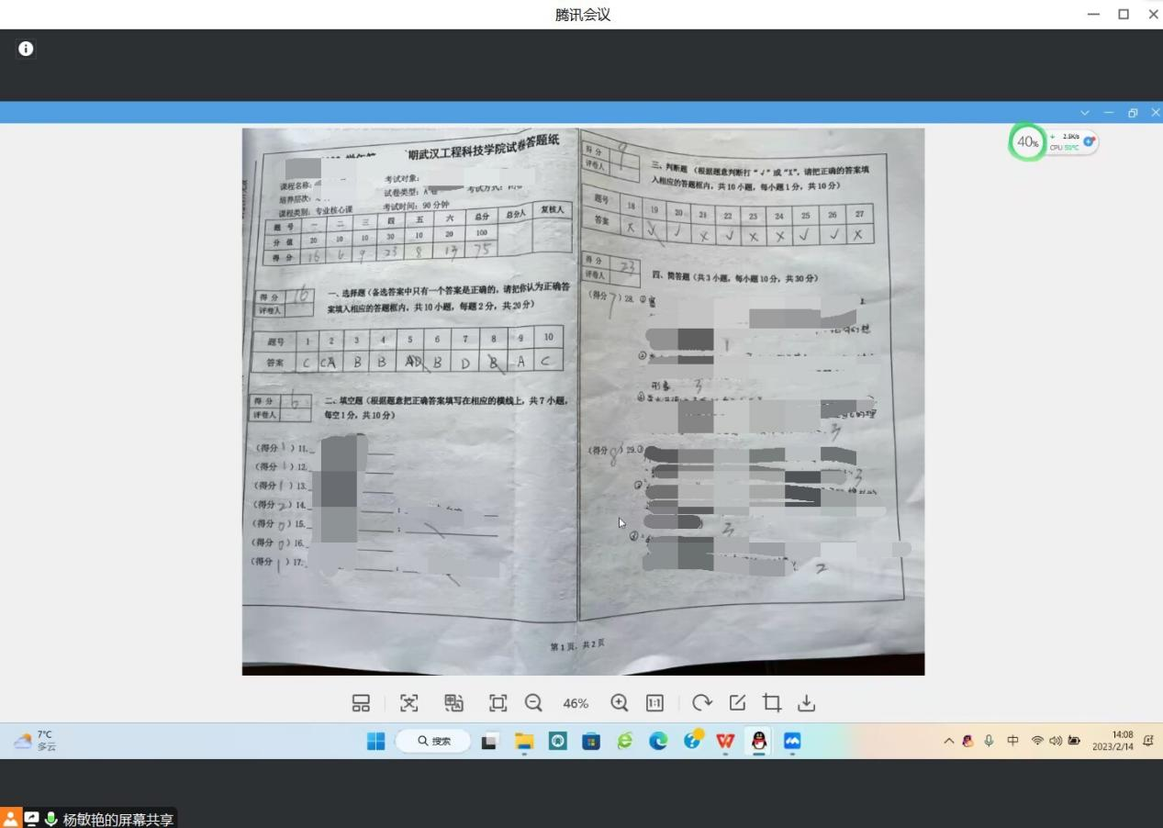Click the zoom in magnifier icon
This screenshot has height=828, width=1163.
pos(620,703)
